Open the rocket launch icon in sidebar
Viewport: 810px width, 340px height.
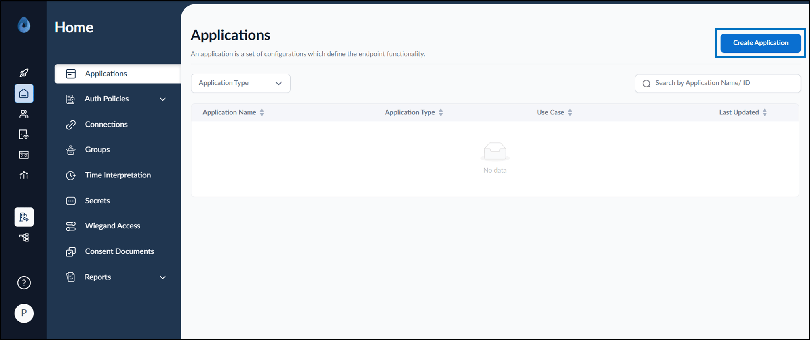[x=24, y=73]
